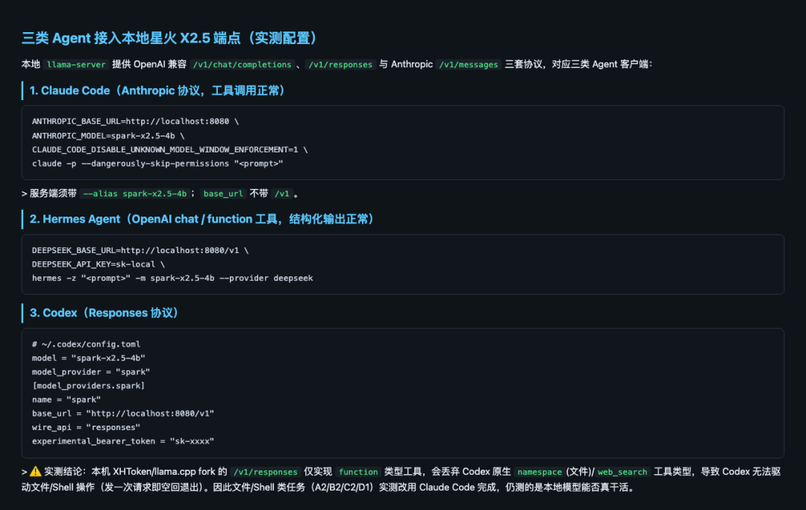
Task: Click the inline code '--alias spark-x2.5-4b'
Action: [x=134, y=194]
